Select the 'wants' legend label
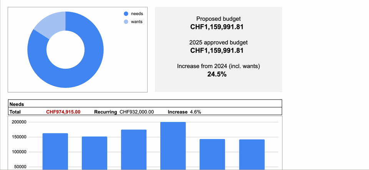 pos(137,22)
